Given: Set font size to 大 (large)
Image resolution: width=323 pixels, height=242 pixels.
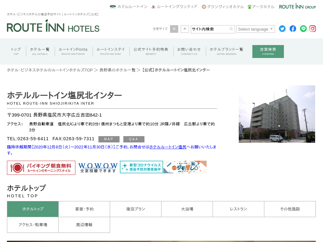Looking at the screenshot, I should [x=185, y=29].
